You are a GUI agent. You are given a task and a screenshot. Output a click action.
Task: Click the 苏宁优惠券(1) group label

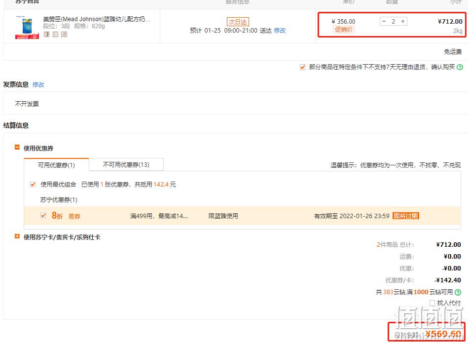click(59, 200)
